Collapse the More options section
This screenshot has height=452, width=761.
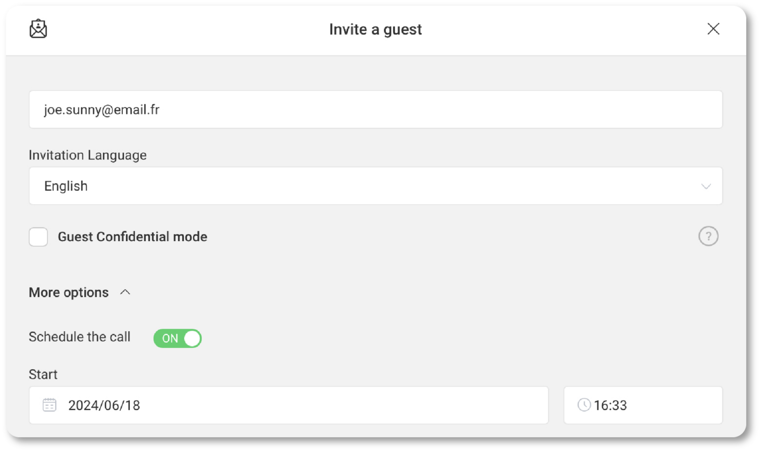(x=79, y=293)
